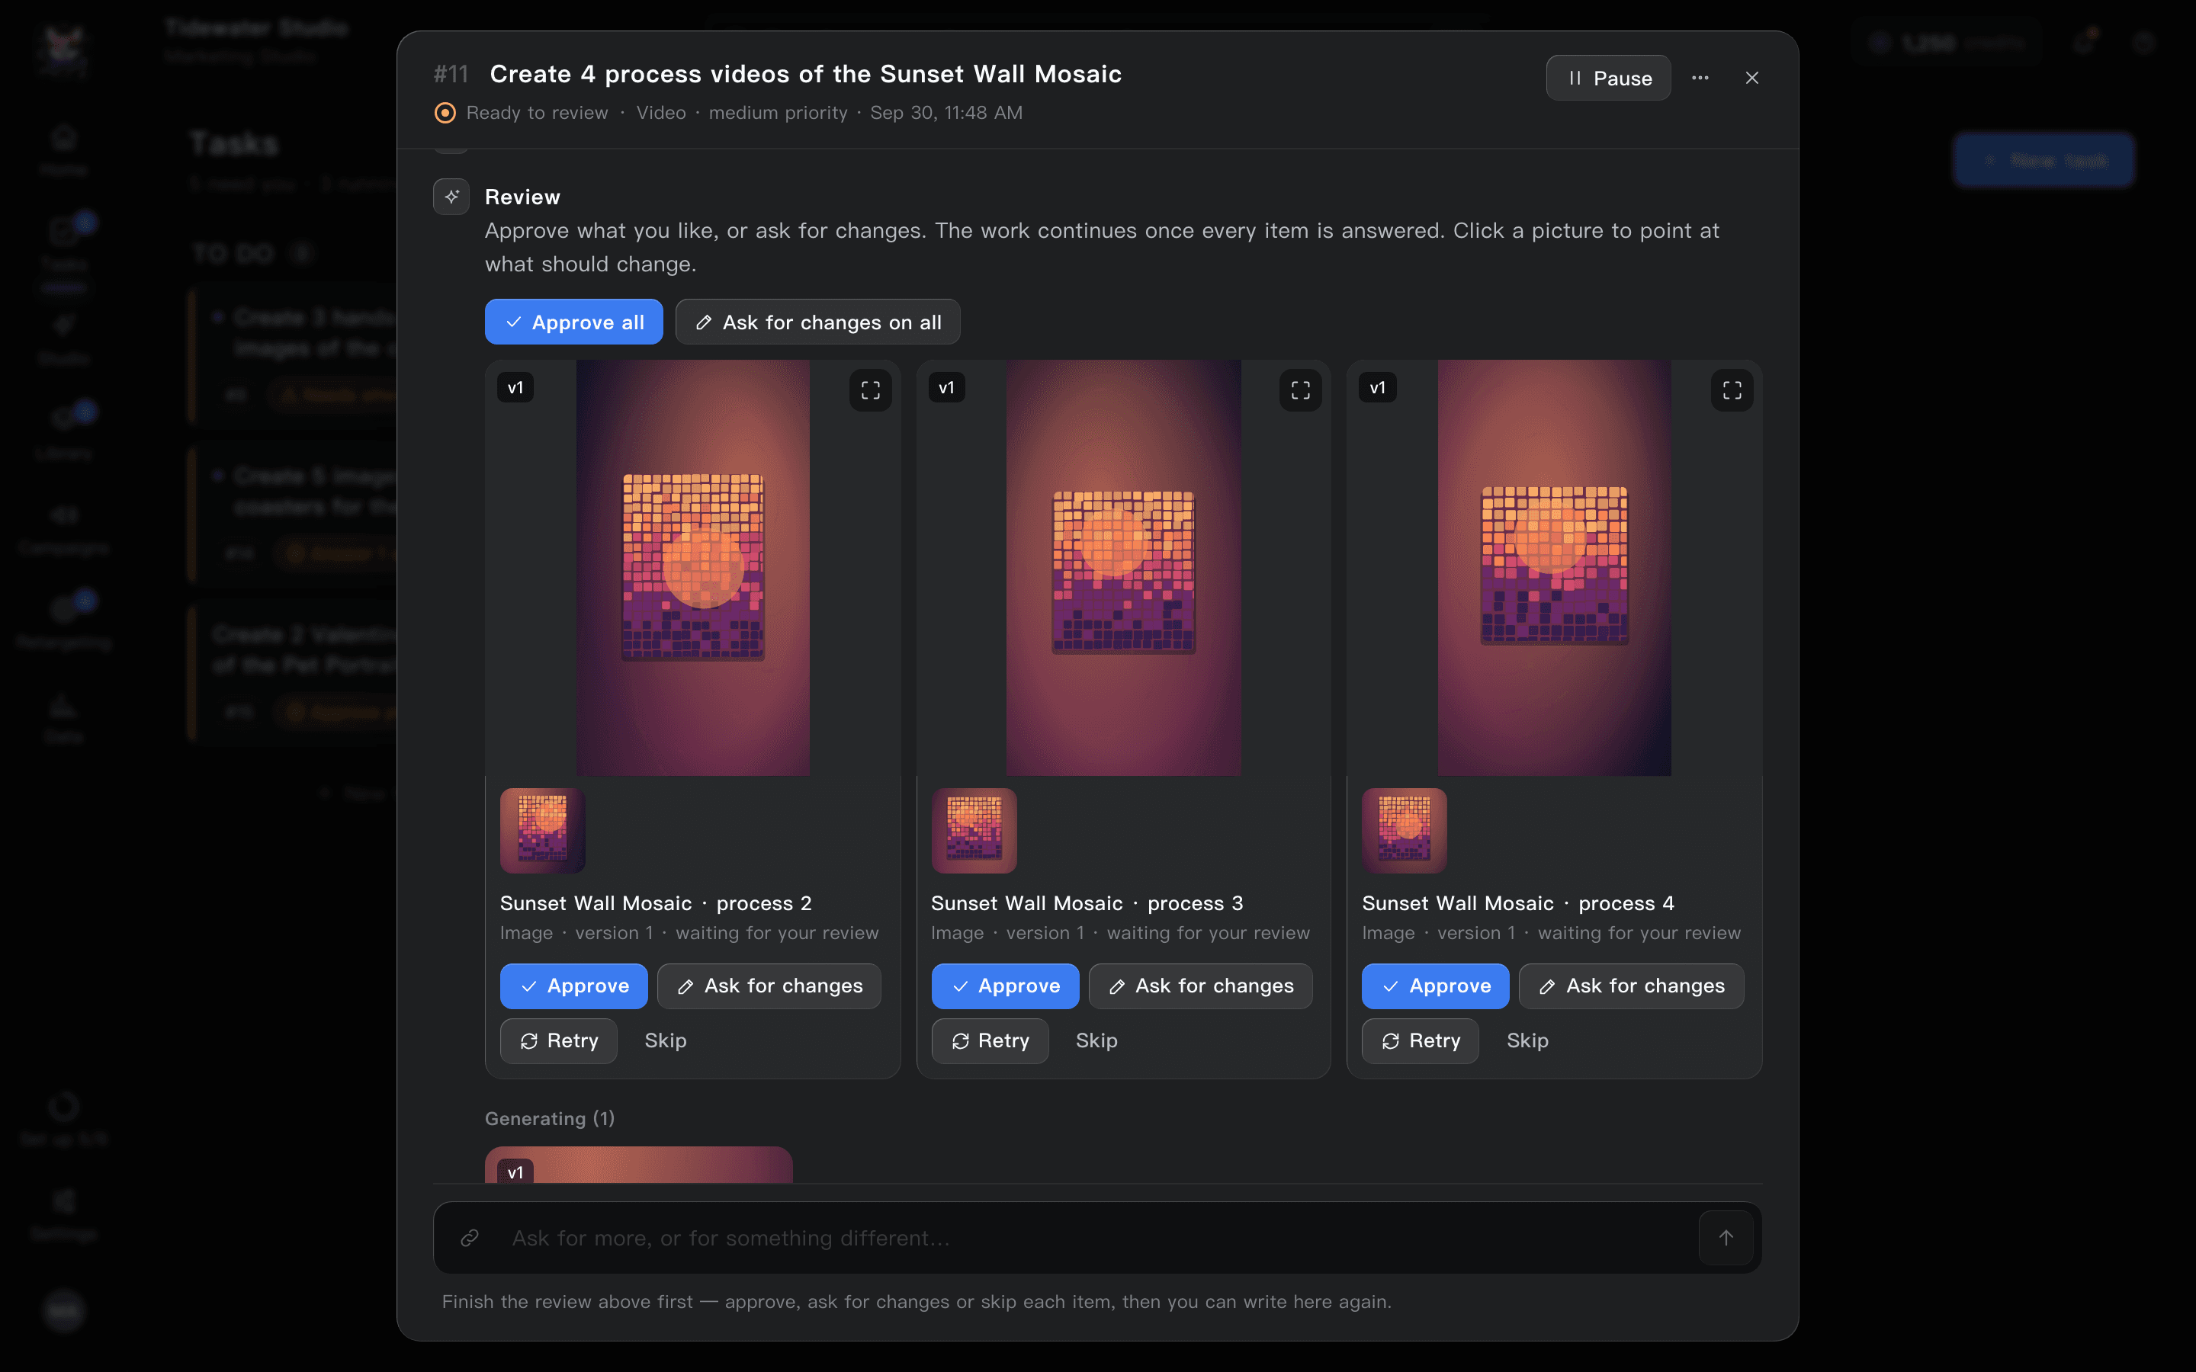Image resolution: width=2196 pixels, height=1372 pixels.
Task: Open the more options ellipsis menu
Action: [1700, 78]
